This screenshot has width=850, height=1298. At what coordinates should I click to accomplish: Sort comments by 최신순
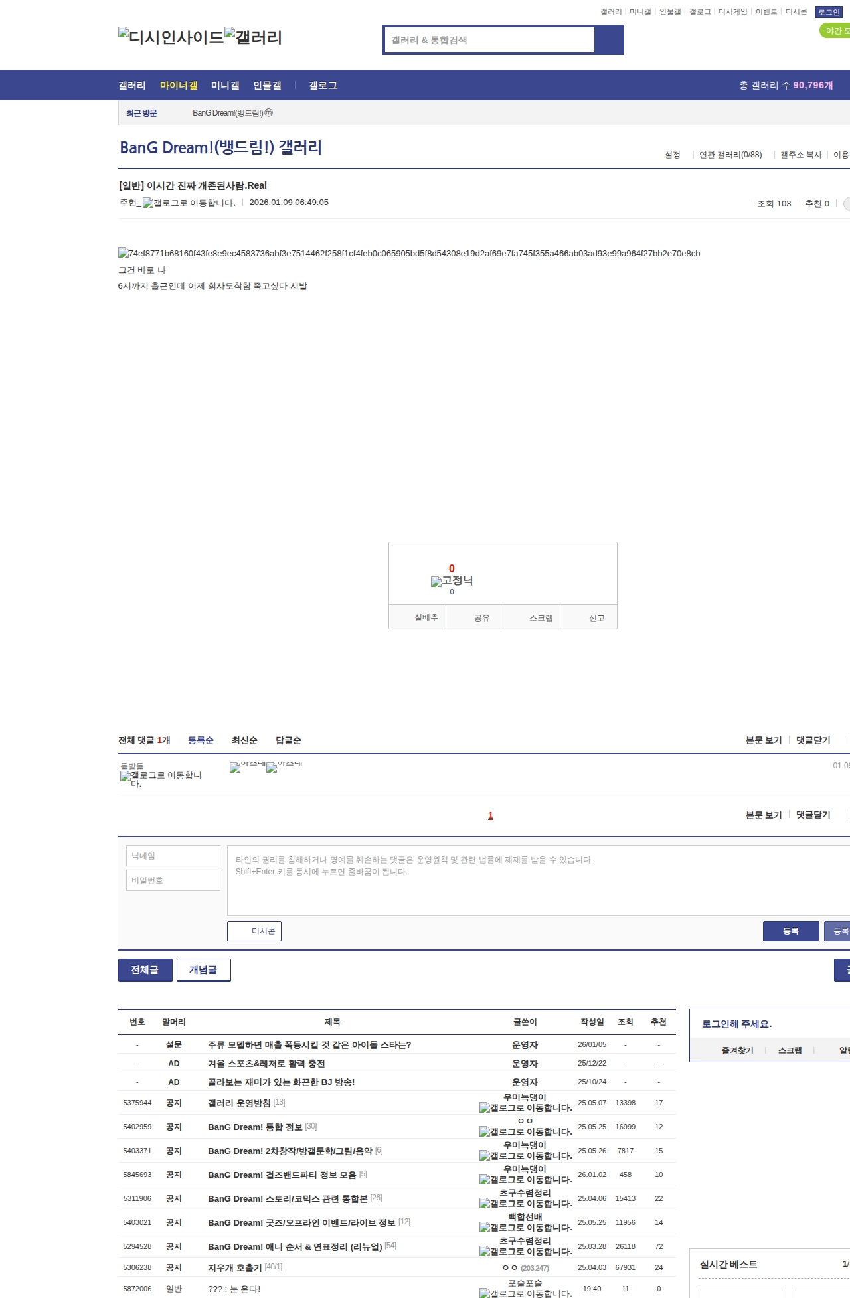pos(244,740)
